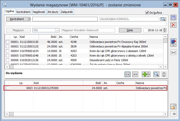Check row 00001 Owocowy Raj checkbox
The width and height of the screenshot is (180, 121).
[7, 42]
